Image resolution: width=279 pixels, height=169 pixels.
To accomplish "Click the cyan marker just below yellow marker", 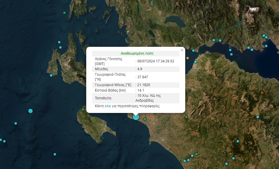I will point(195,62).
